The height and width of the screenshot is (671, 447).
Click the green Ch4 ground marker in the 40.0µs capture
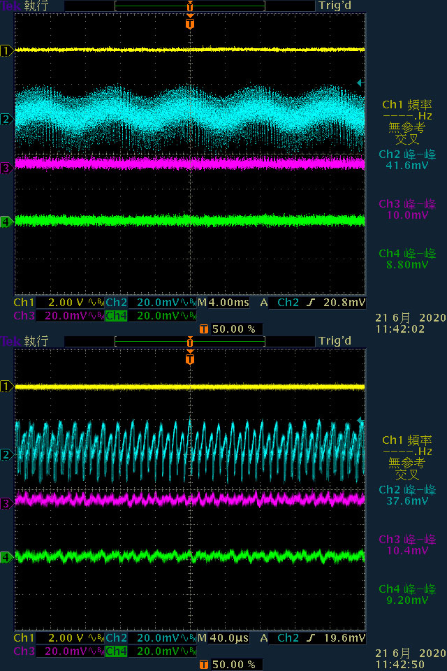point(7,557)
